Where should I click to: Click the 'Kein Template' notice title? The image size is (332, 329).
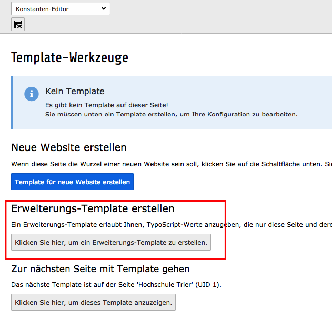pos(75,91)
